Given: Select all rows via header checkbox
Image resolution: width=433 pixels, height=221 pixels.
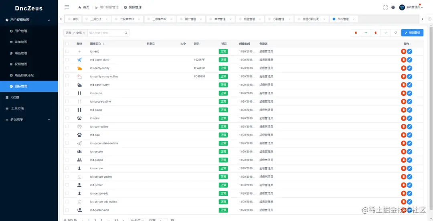Looking at the screenshot, I should pos(67,44).
